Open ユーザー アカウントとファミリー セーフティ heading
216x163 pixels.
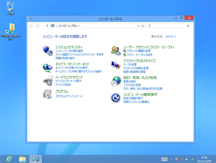point(149,47)
